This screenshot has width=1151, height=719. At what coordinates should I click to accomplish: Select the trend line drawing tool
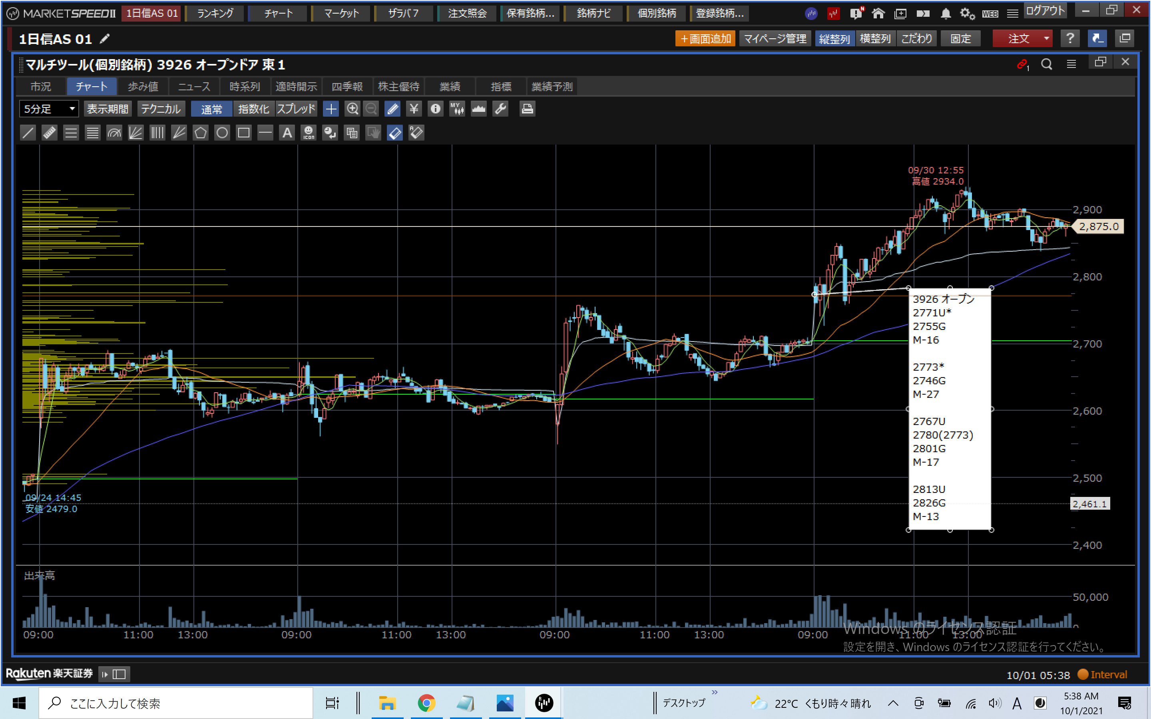[x=28, y=133]
